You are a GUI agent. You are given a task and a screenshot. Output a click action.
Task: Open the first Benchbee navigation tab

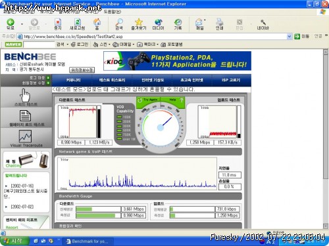[x=73, y=80]
